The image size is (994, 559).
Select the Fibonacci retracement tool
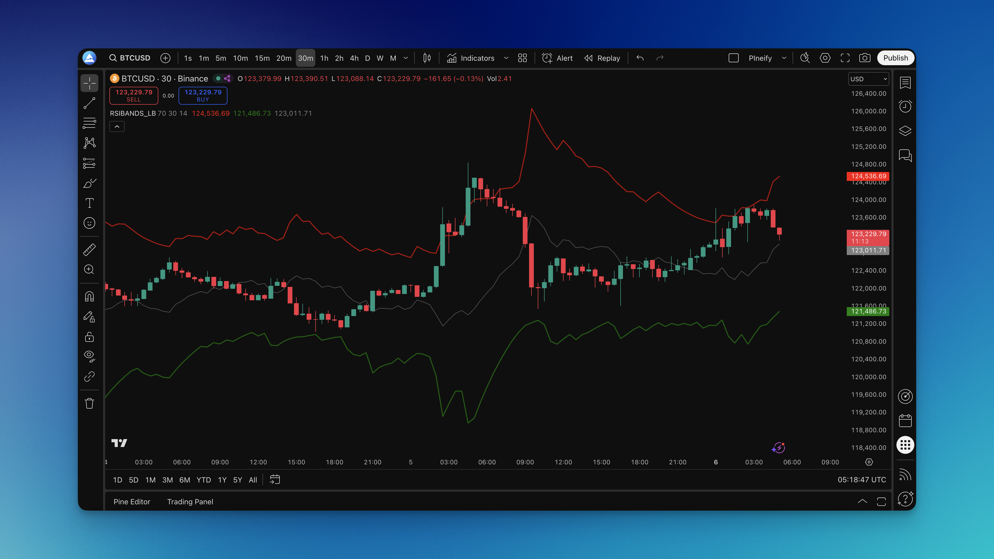click(x=89, y=123)
